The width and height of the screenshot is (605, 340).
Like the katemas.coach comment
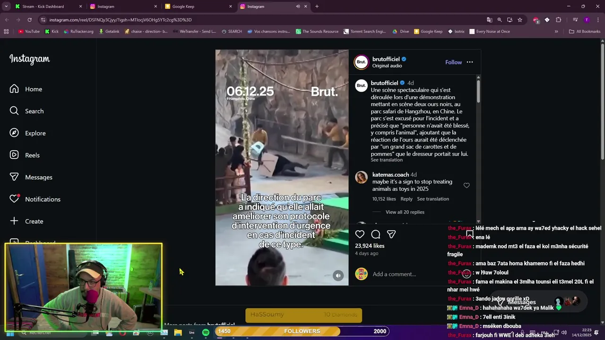[x=467, y=186]
